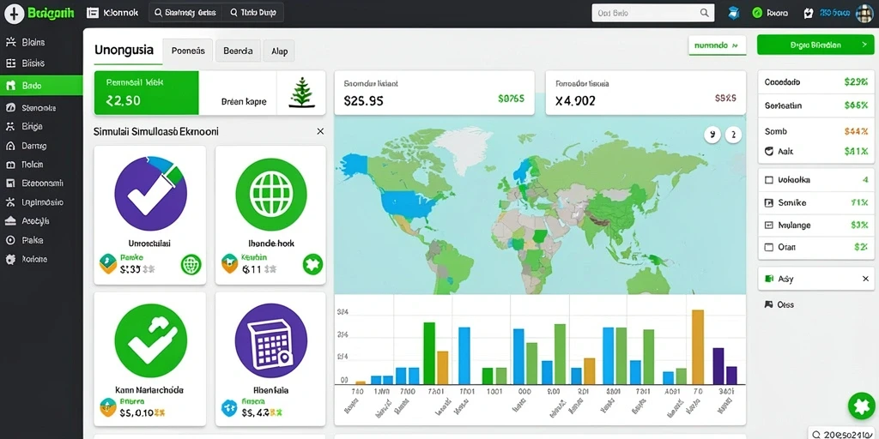Expand the numondo dropdown
This screenshot has width=879, height=439.
pos(717,45)
